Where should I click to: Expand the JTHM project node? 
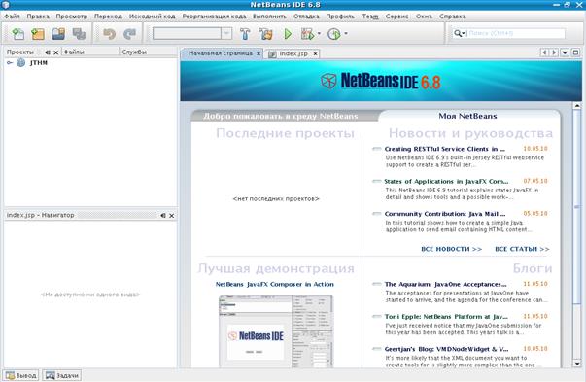10,63
